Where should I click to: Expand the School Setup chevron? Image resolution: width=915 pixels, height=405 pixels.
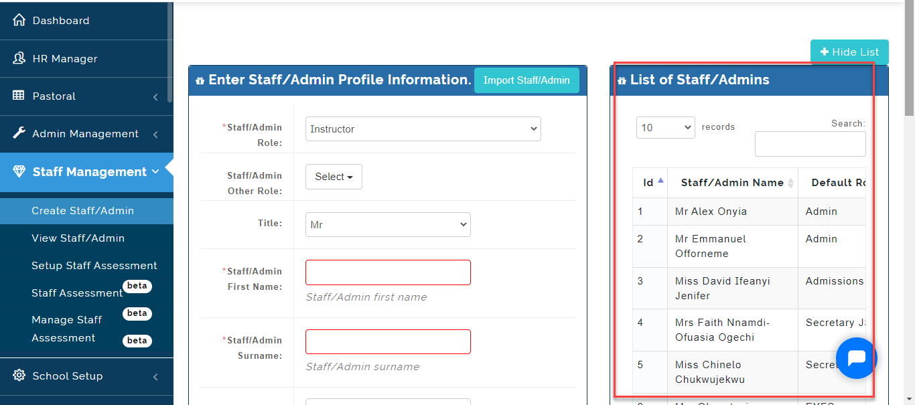click(155, 377)
